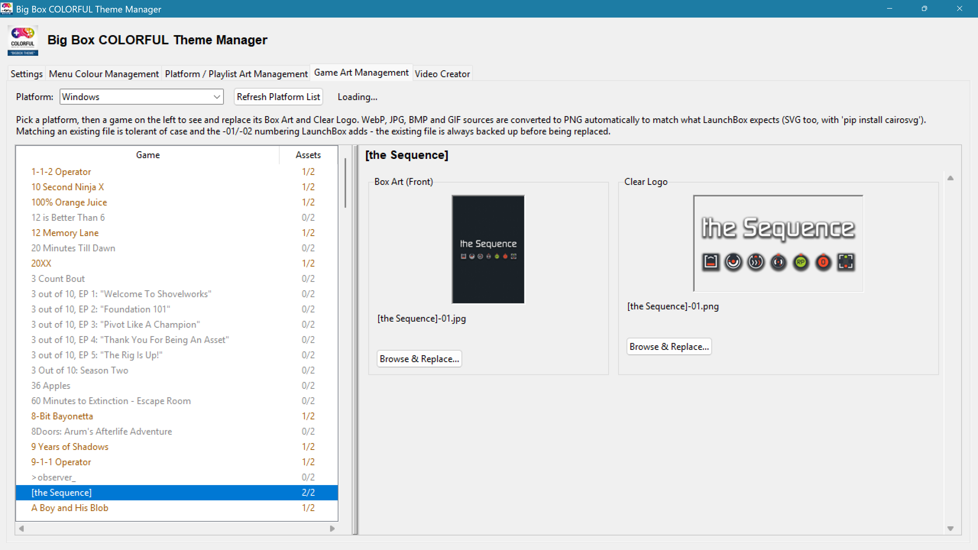Click the [the Sequence] detail heading

[407, 155]
